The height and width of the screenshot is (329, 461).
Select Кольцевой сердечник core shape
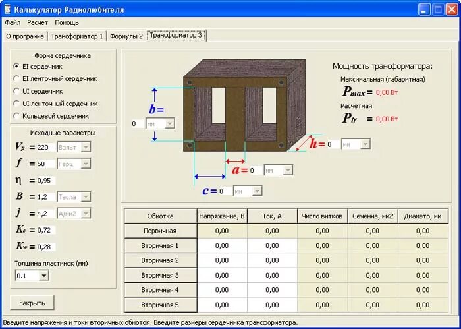click(51, 116)
